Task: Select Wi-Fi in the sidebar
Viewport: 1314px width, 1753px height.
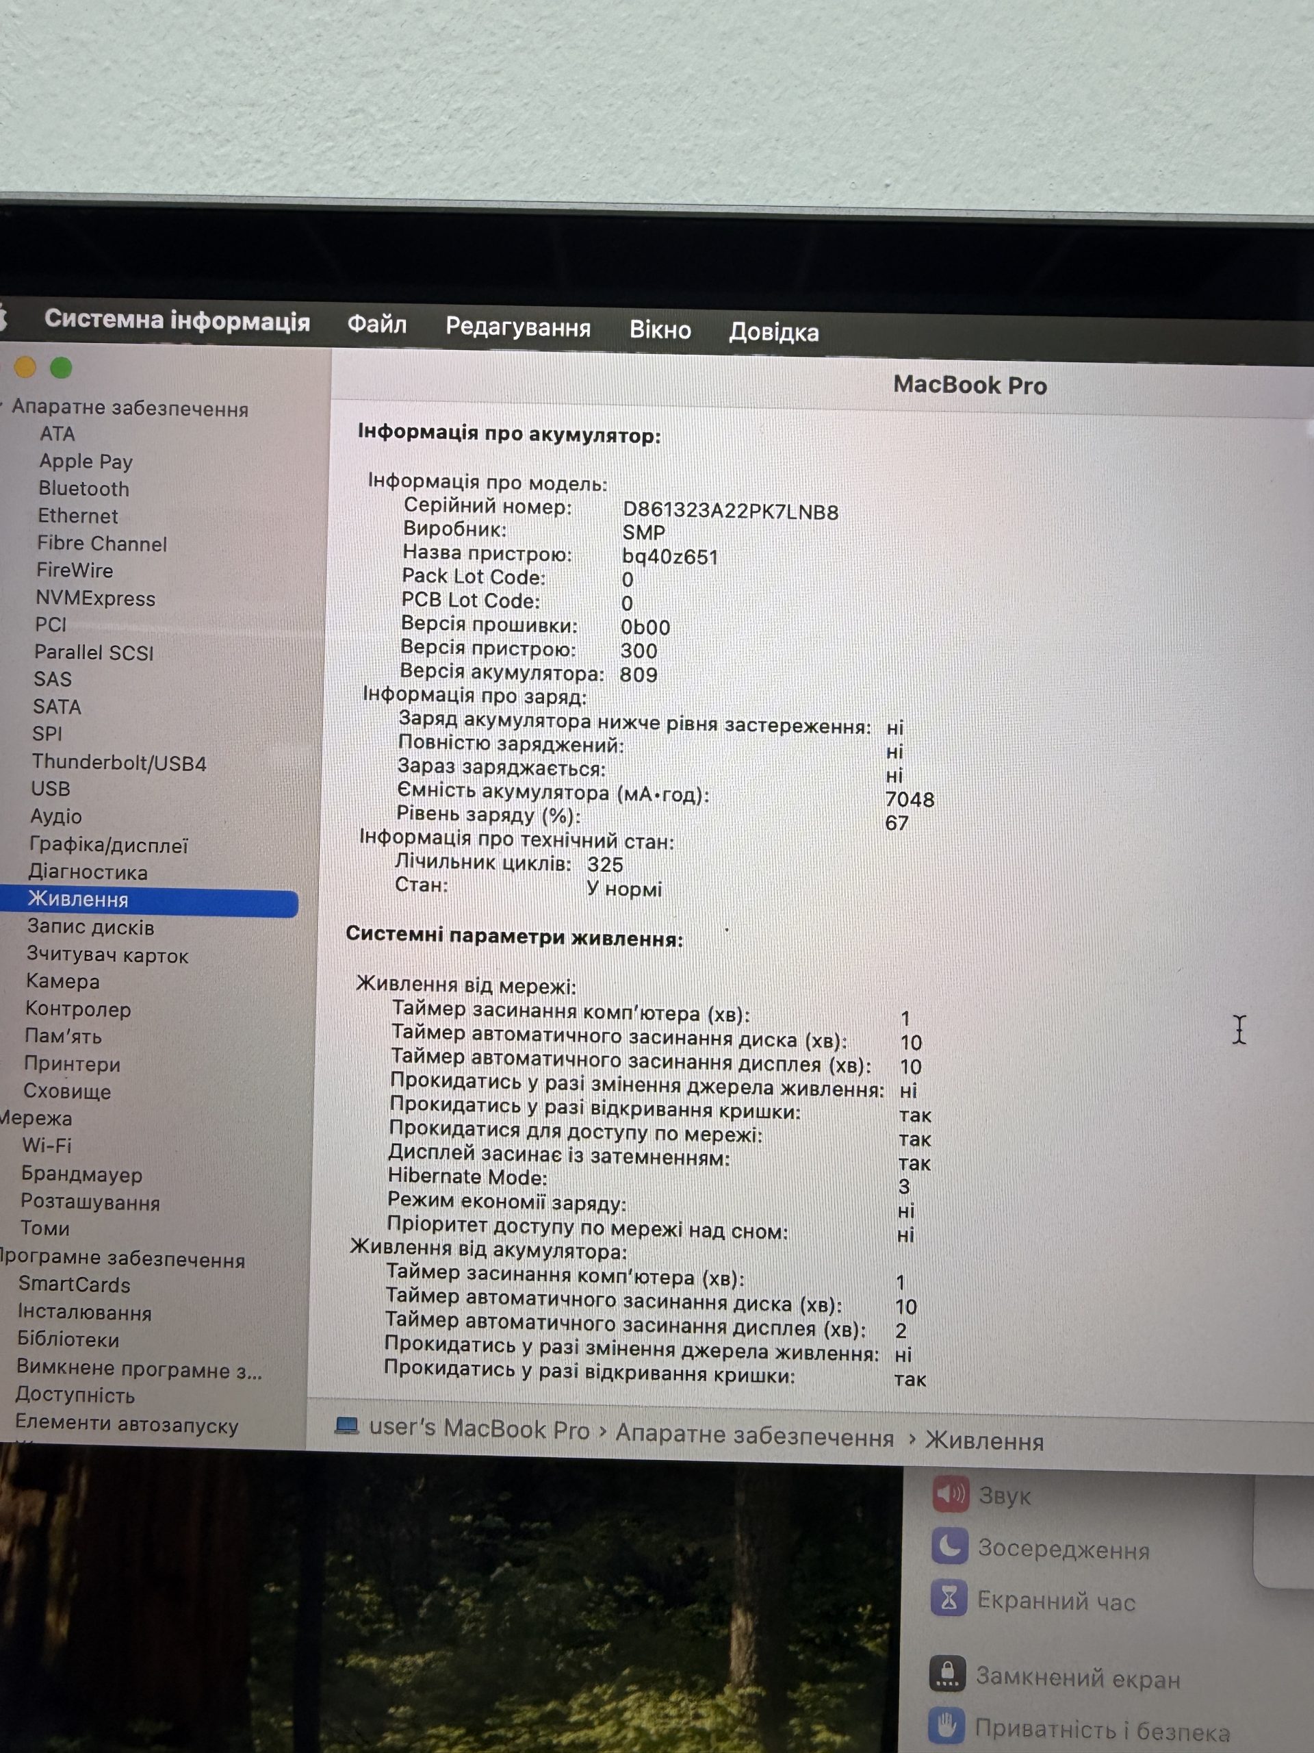Action: [x=46, y=1145]
